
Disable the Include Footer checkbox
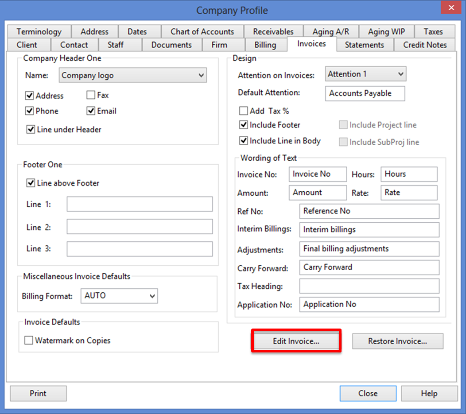[x=243, y=125]
